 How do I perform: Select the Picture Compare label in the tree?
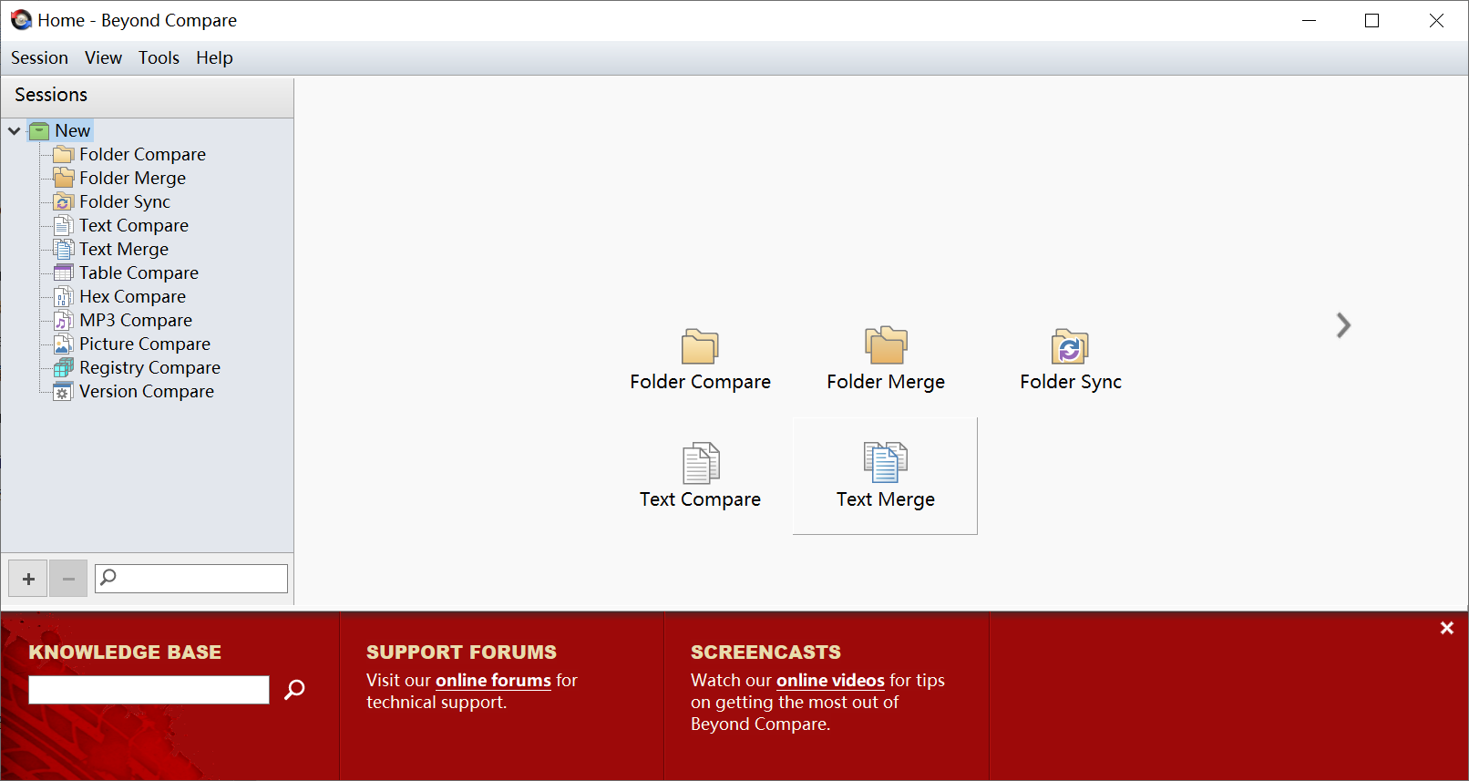click(x=145, y=344)
